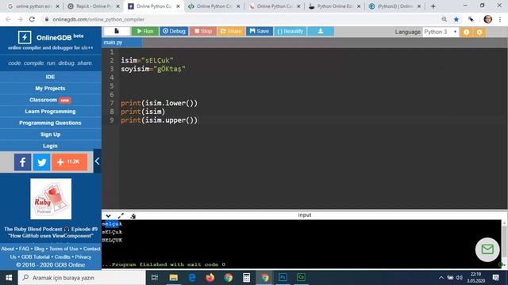508x285 pixels.
Task: Click code line print(isim.upper())
Action: pos(159,120)
